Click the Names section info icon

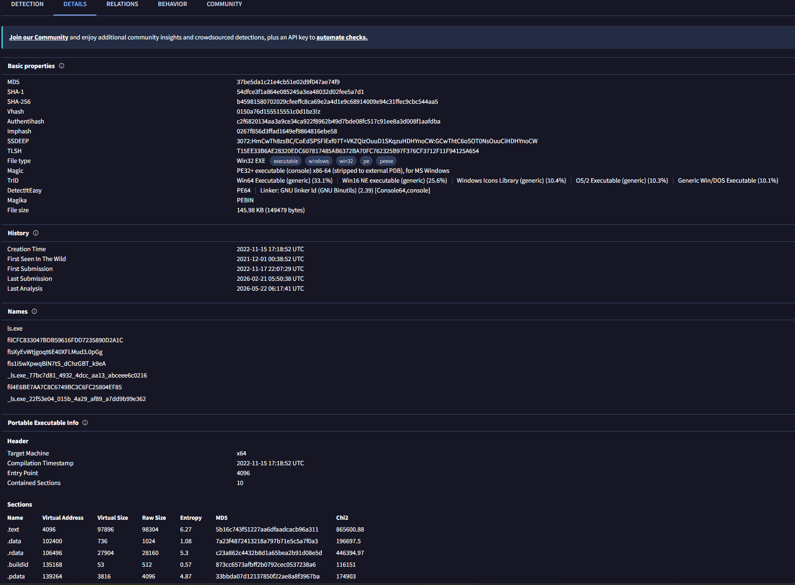(34, 311)
